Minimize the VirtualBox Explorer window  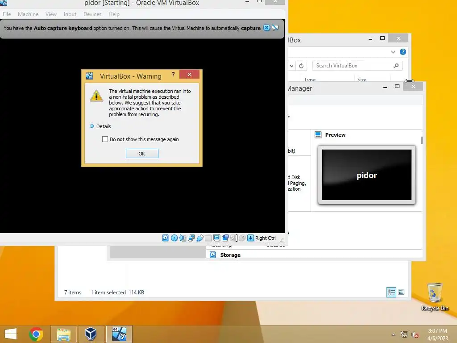click(370, 38)
